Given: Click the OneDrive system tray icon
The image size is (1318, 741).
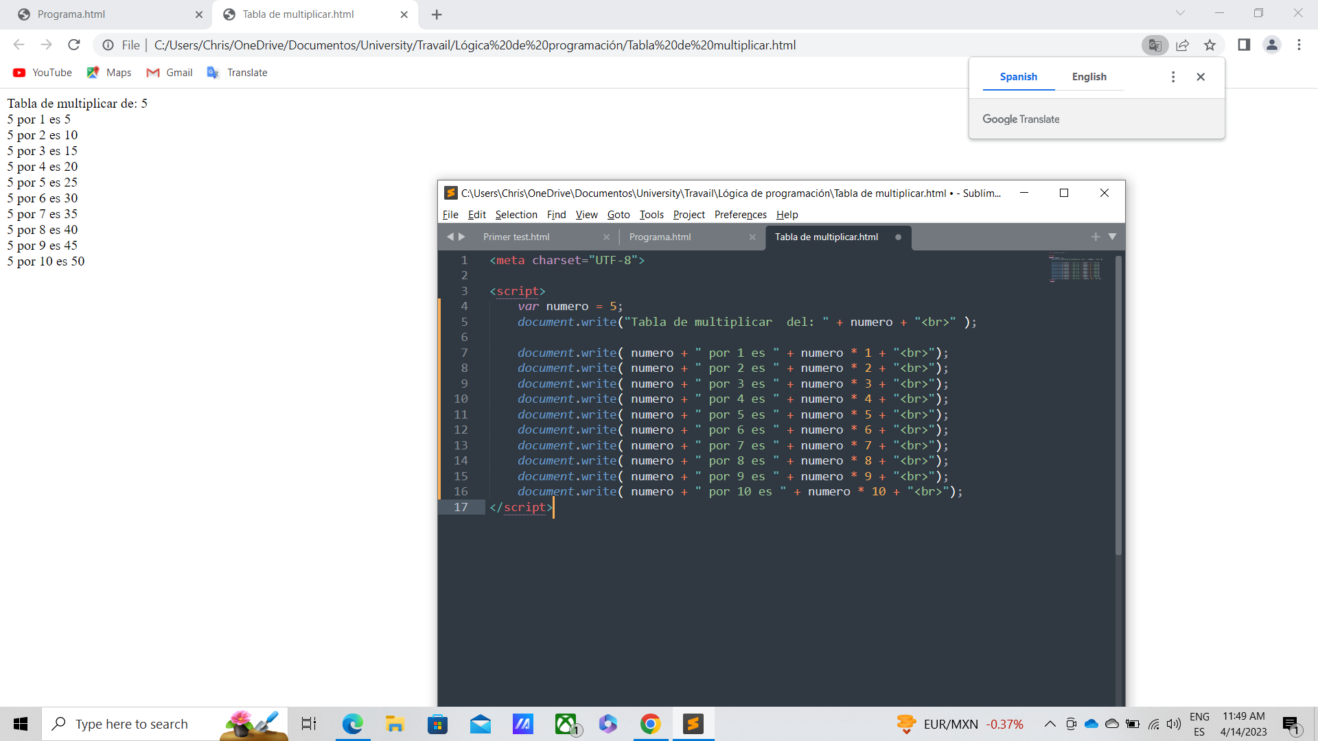Looking at the screenshot, I should click(x=1091, y=723).
